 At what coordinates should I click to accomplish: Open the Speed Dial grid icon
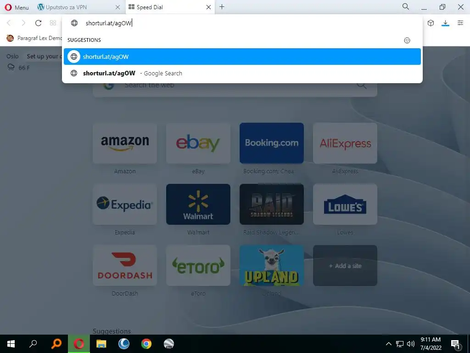tap(53, 23)
